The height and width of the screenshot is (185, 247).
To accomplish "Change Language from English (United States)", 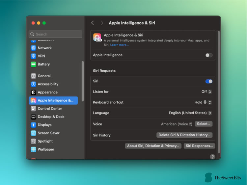I will coord(190,113).
